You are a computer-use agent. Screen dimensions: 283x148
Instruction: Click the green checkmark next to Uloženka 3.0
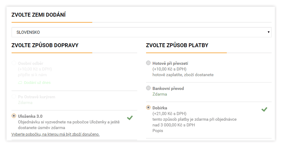[x=130, y=118]
